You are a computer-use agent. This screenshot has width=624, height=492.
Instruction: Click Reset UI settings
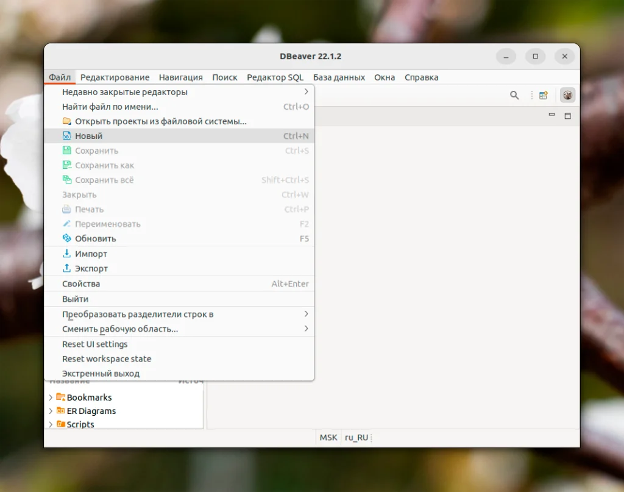(x=94, y=344)
